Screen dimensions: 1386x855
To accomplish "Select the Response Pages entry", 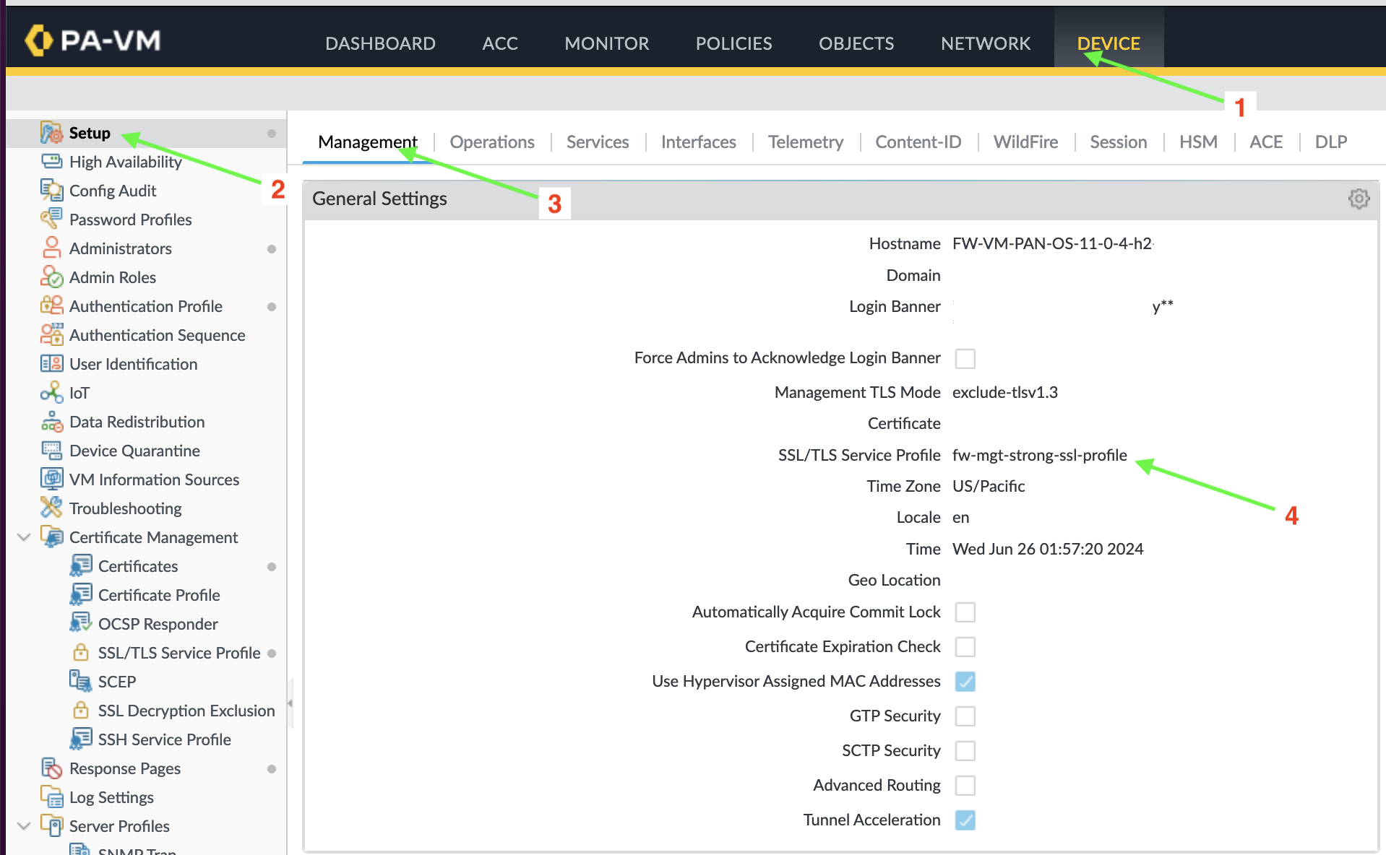I will (124, 768).
